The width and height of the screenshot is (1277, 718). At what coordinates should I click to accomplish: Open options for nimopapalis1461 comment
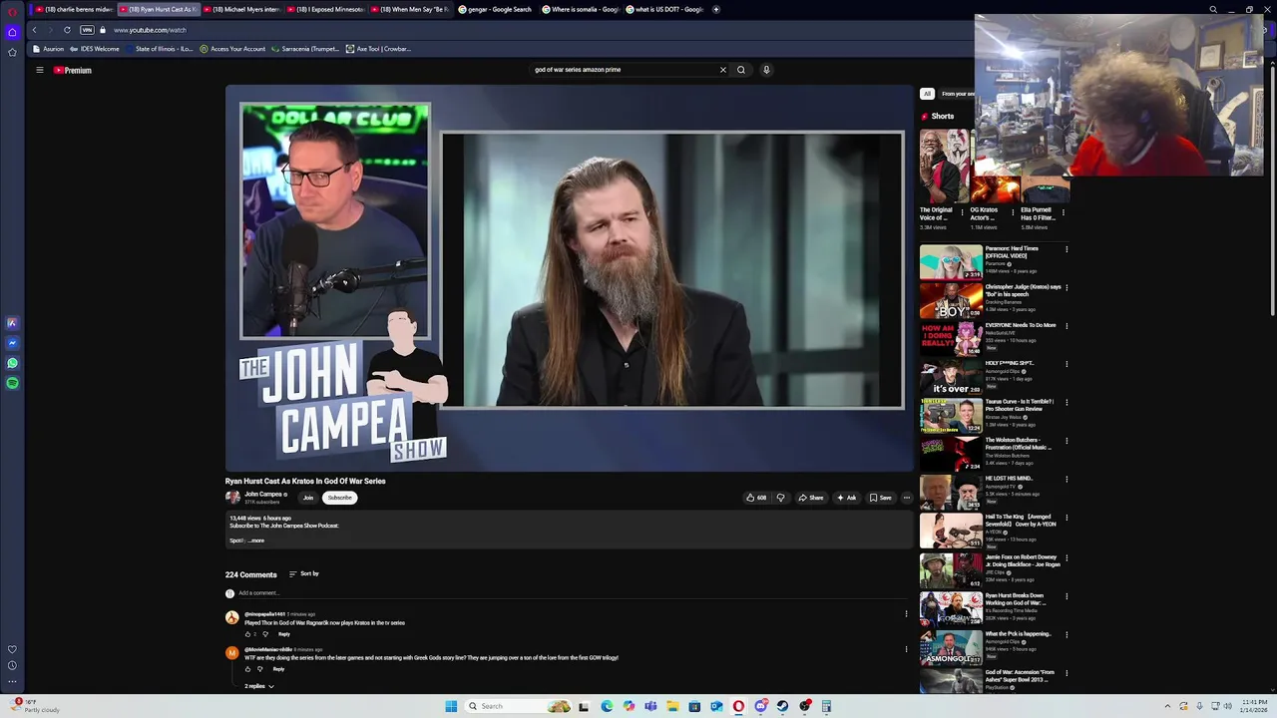[906, 614]
